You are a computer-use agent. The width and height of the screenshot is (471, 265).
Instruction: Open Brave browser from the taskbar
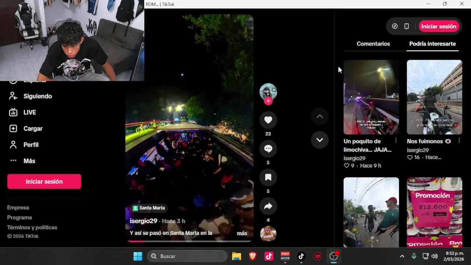(253, 256)
